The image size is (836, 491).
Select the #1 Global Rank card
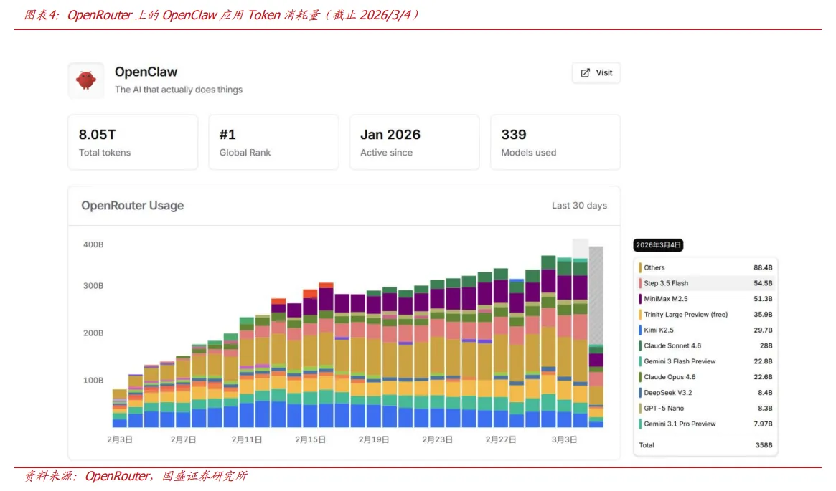pyautogui.click(x=273, y=142)
